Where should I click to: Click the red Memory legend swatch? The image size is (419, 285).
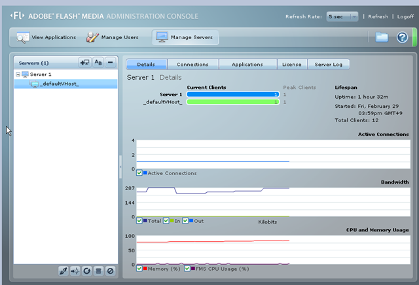(x=145, y=268)
